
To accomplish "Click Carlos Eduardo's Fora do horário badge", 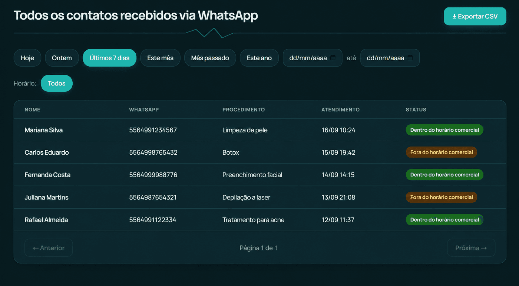I will coord(442,152).
